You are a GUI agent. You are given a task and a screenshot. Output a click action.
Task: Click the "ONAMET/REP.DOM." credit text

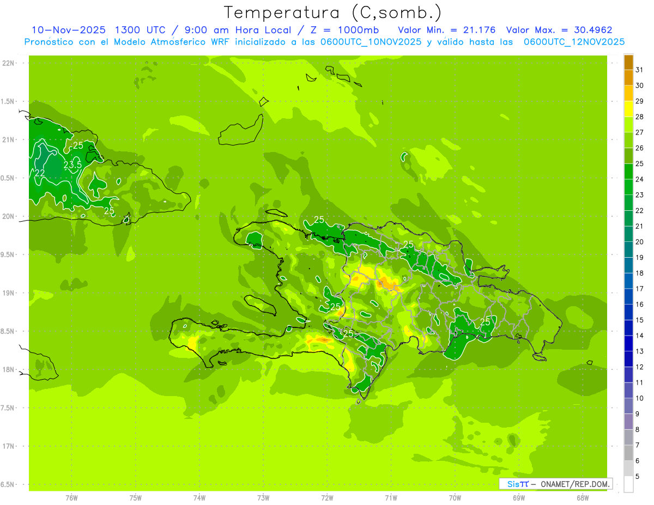[x=574, y=484]
